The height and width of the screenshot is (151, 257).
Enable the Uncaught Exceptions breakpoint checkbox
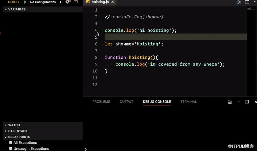[11, 148]
